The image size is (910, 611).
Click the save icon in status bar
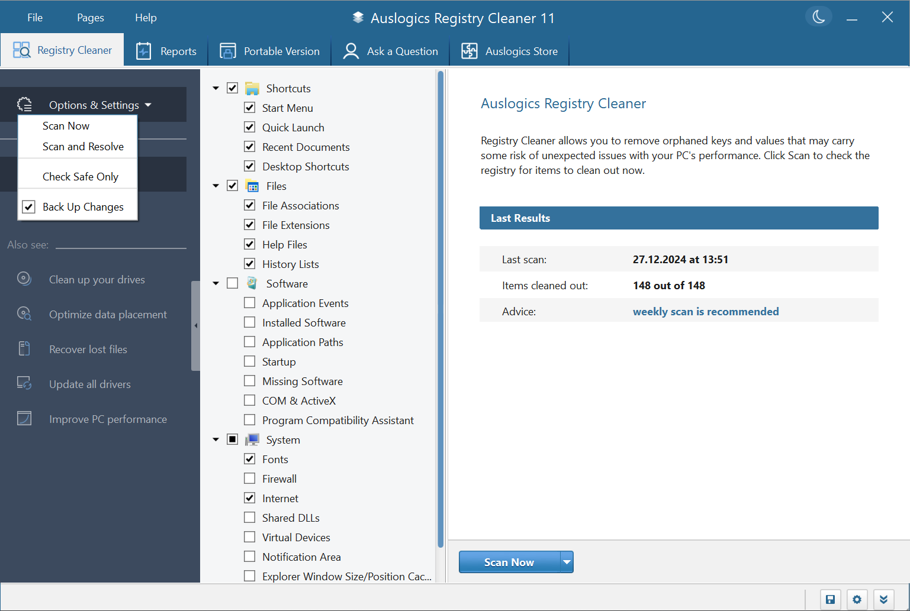pos(830,599)
